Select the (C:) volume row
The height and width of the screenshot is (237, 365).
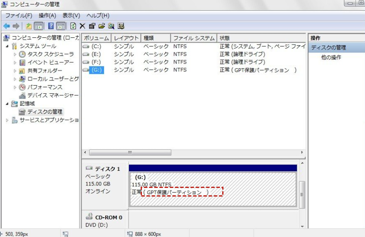point(194,46)
